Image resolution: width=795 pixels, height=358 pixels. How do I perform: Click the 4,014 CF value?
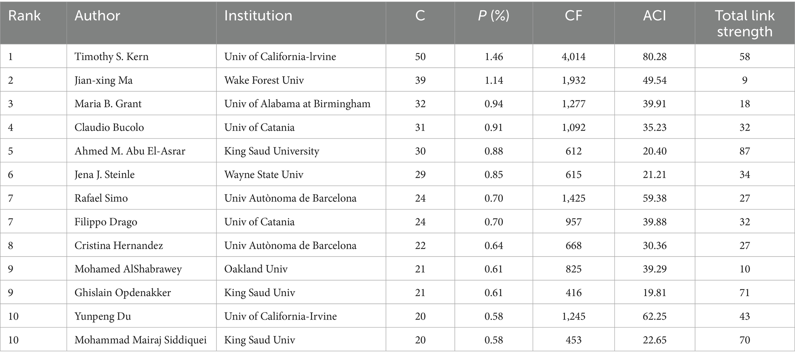click(x=573, y=57)
